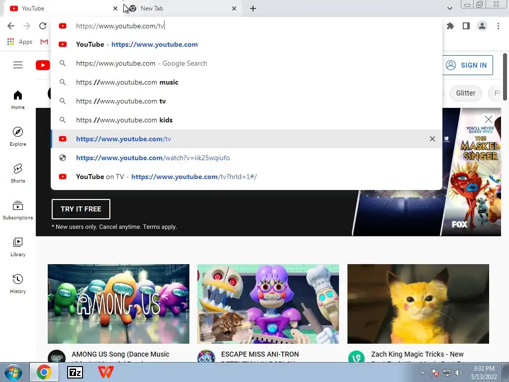Click the address bar URL text
The width and height of the screenshot is (509, 382).
coord(120,26)
